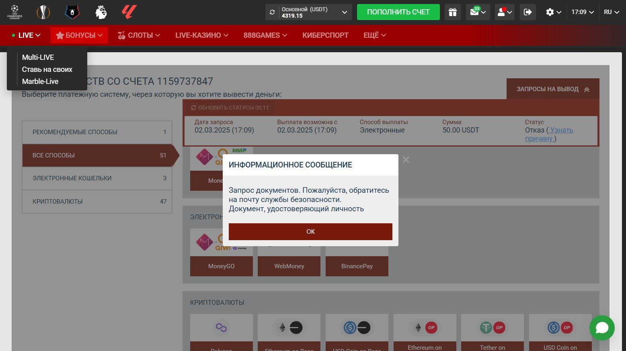Expand the settings gear dropdown
The height and width of the screenshot is (351, 626).
coord(553,12)
